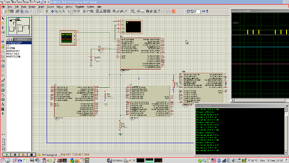This screenshot has height=163, width=289.
Task: Open the Template menu
Action: 80,7
